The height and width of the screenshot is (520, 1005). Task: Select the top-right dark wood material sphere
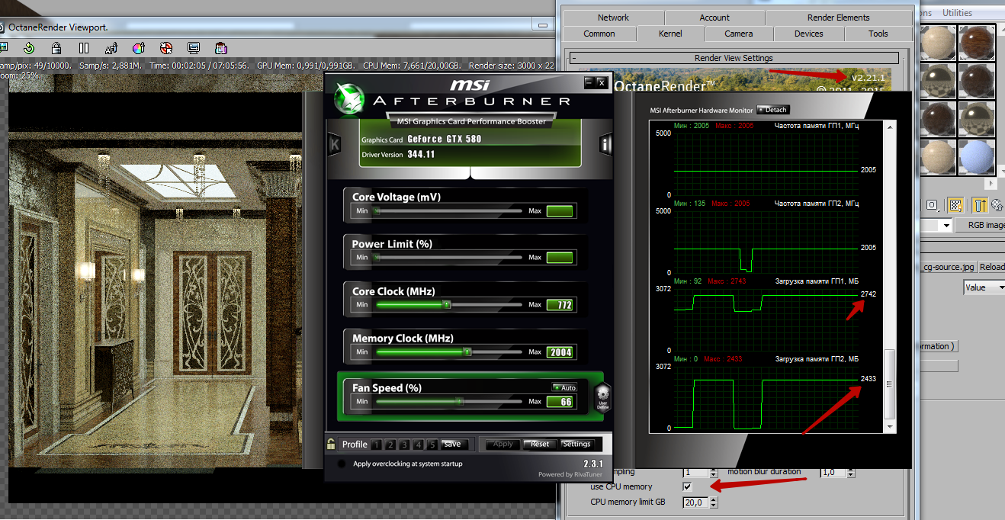pos(977,43)
